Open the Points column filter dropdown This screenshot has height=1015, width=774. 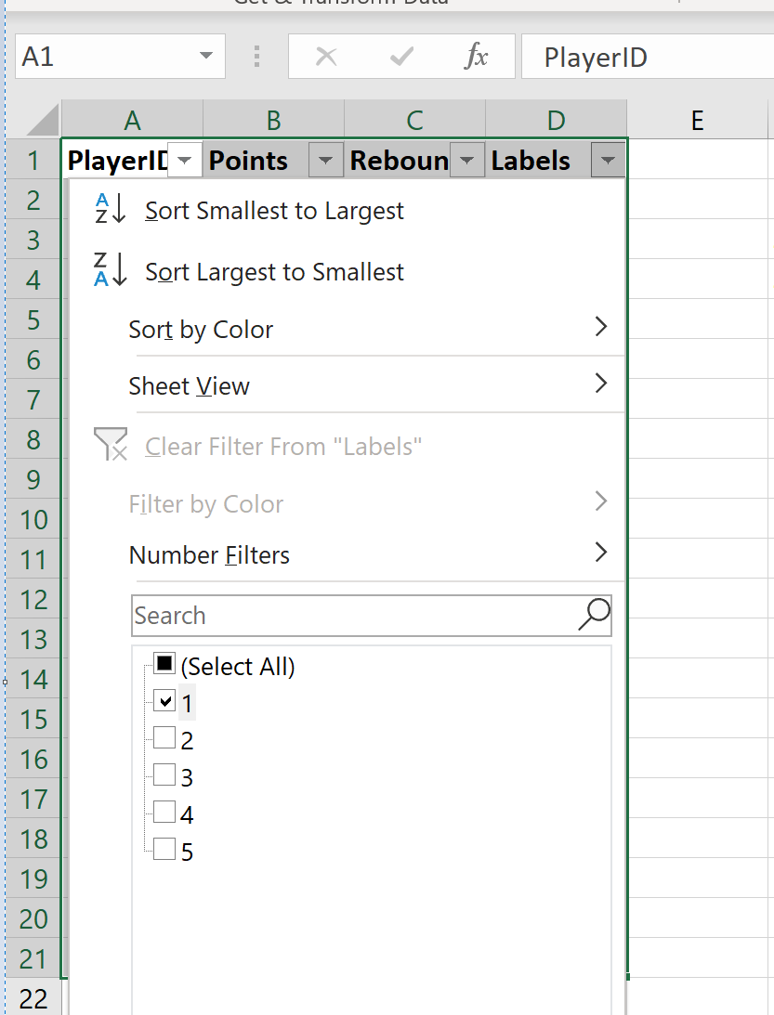tap(325, 162)
